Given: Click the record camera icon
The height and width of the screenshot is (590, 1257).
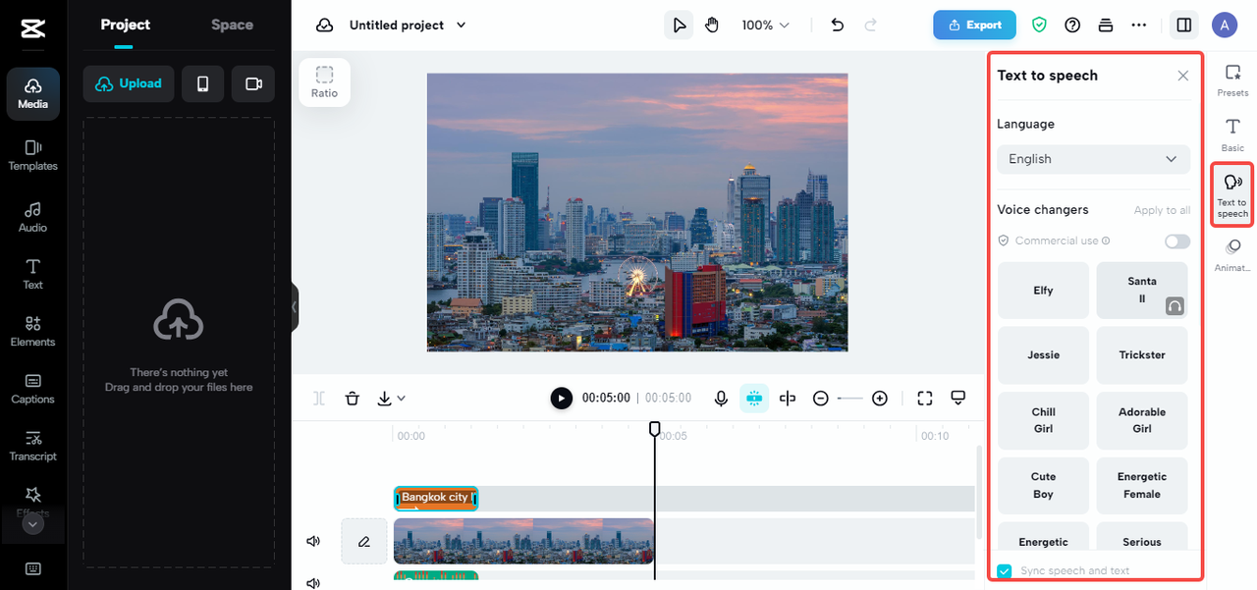Looking at the screenshot, I should pos(253,83).
